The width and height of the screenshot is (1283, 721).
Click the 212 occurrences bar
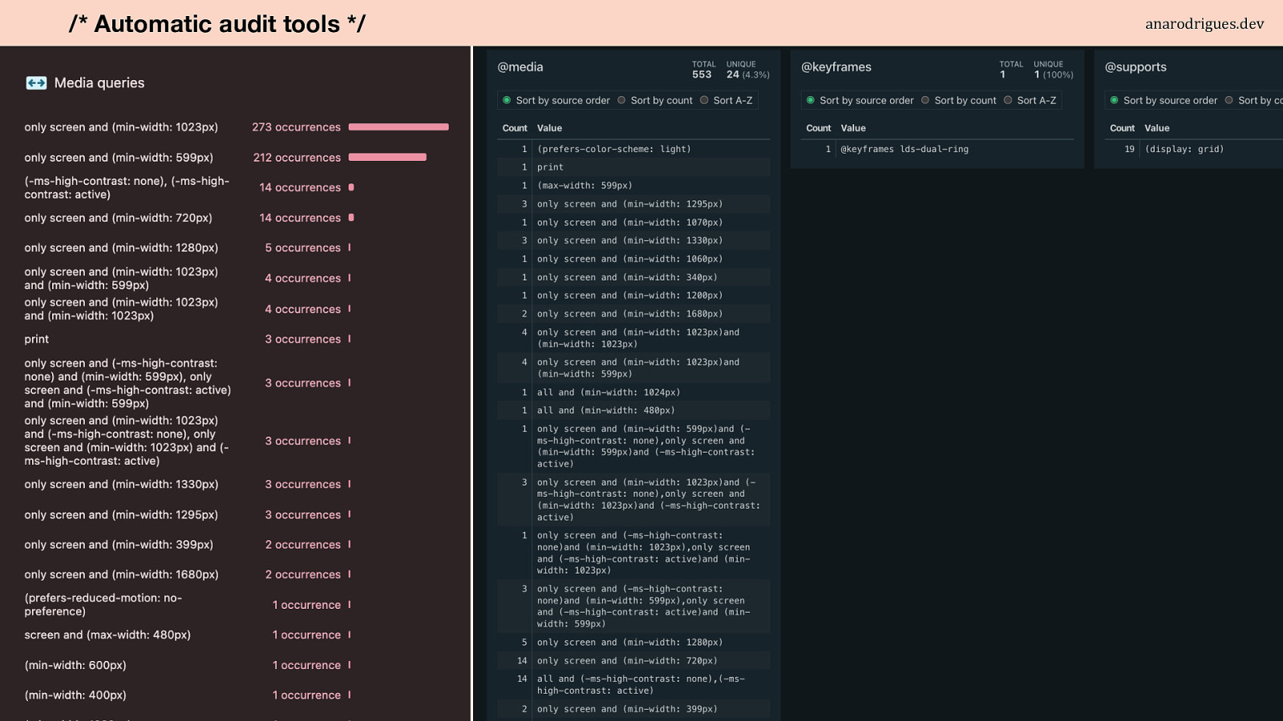click(387, 157)
